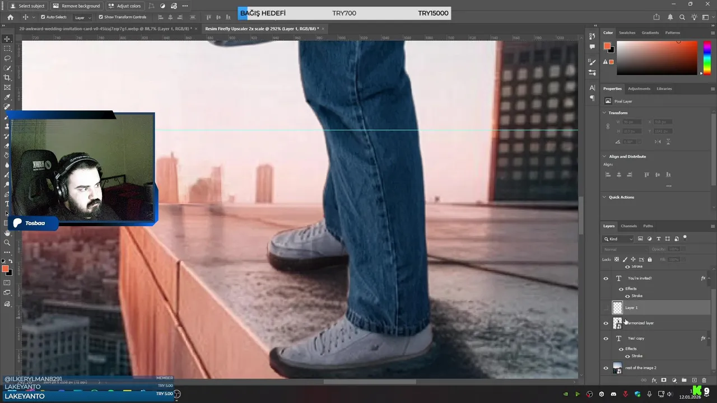717x403 pixels.
Task: Collapse the Transform section
Action: click(604, 113)
